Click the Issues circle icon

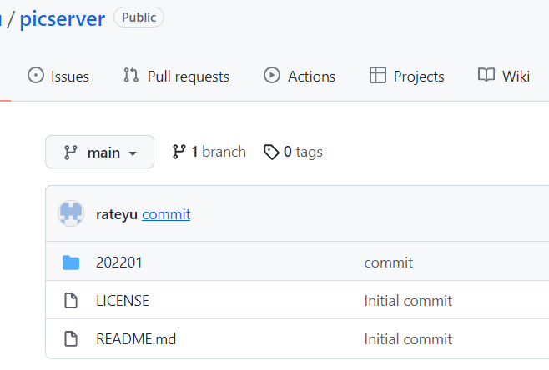(x=36, y=75)
